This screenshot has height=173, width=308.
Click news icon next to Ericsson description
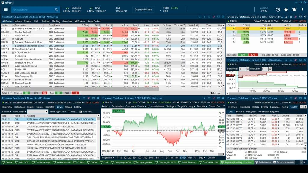tap(13, 42)
